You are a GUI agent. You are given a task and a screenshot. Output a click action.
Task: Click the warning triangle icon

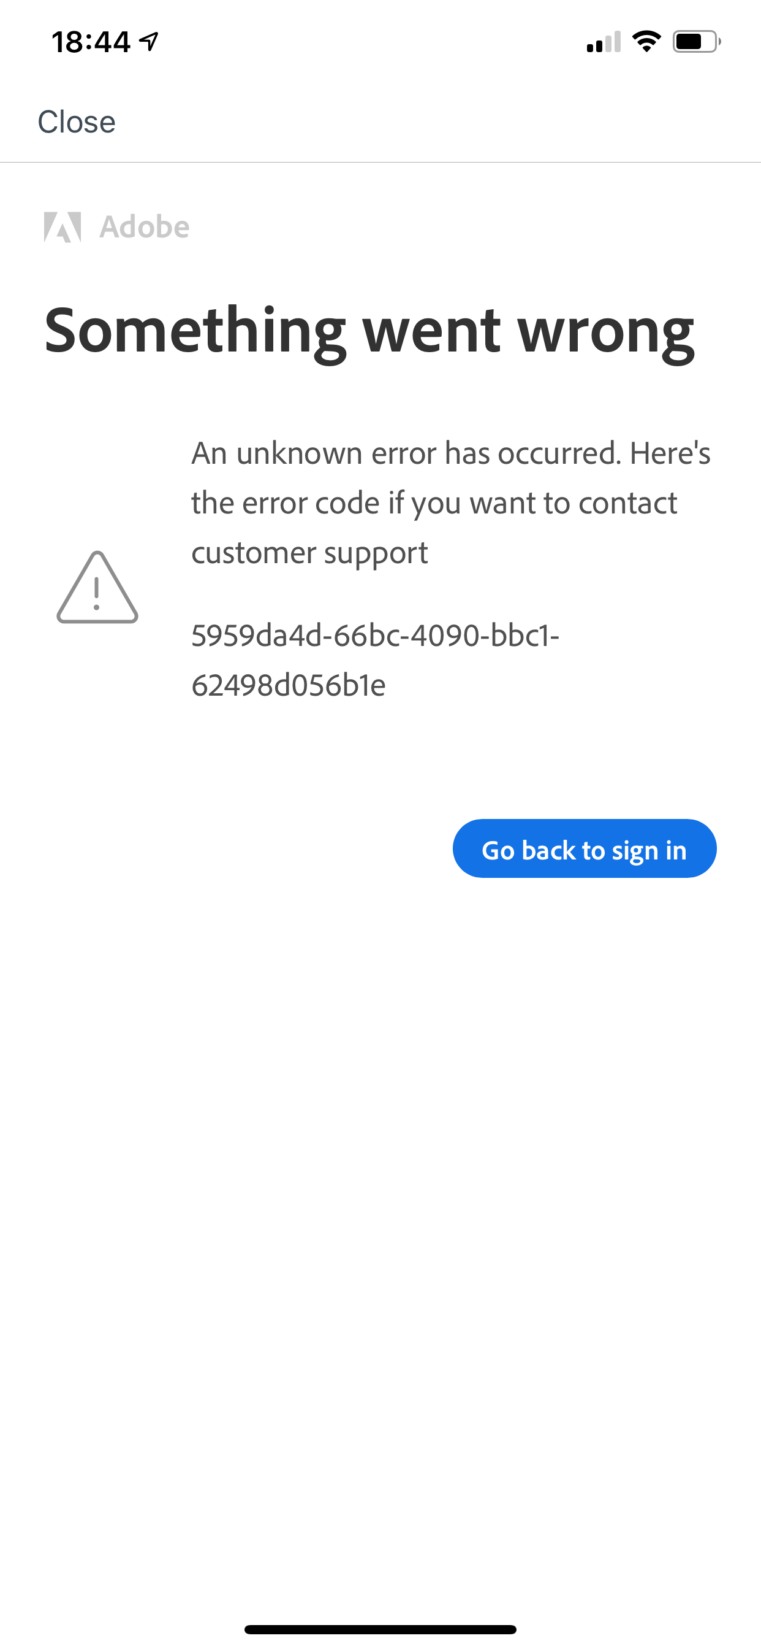97,588
